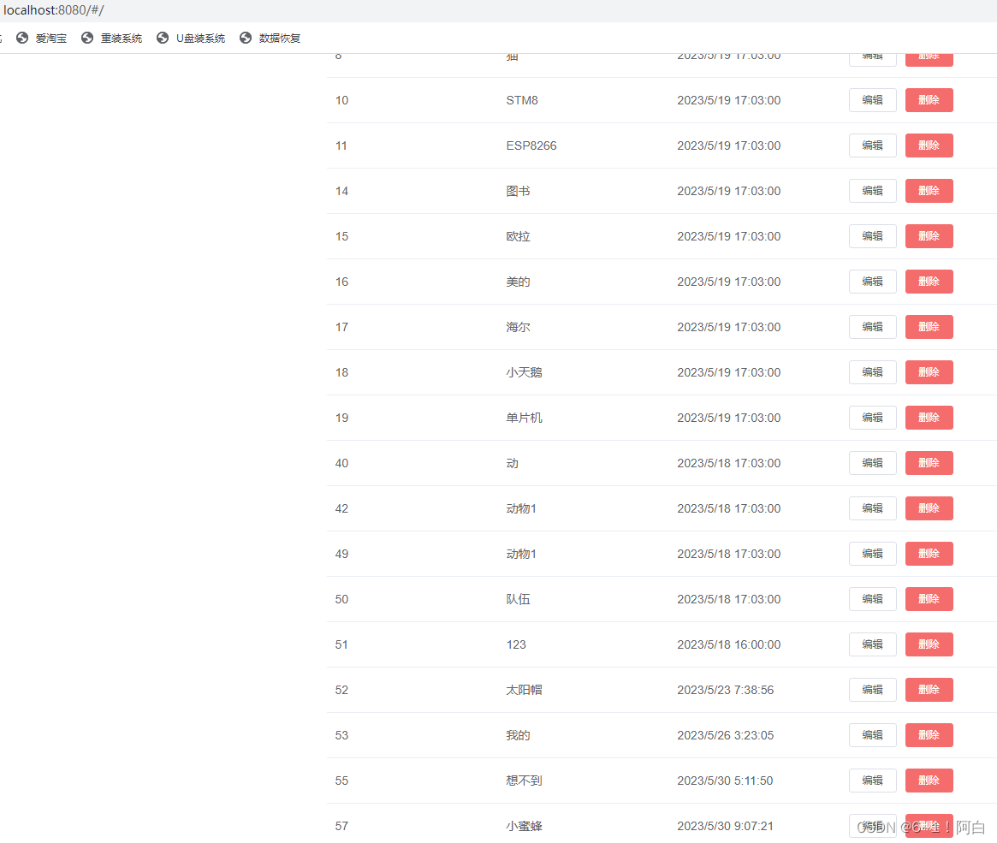The image size is (997, 843).
Task: Edit the 小天鹅 row
Action: (x=872, y=372)
